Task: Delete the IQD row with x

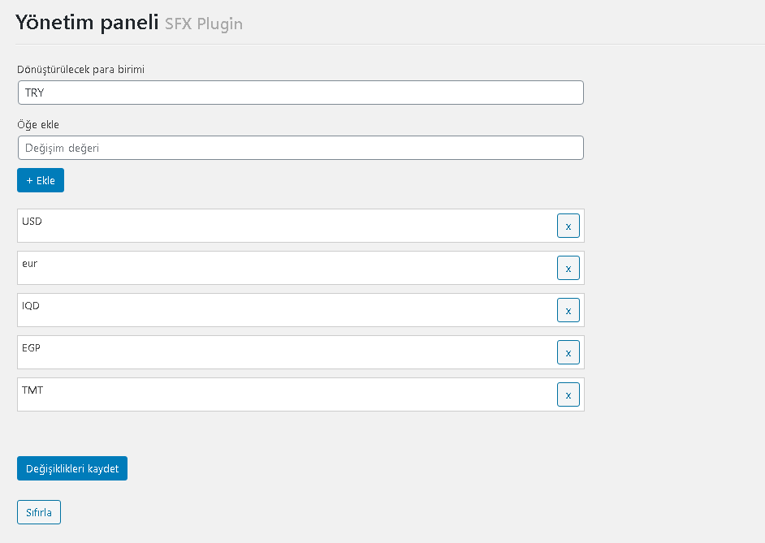Action: coord(568,310)
